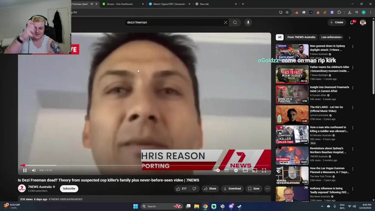Click the 7NEWS channel avatar logo
375x211 pixels.
tap(22, 188)
